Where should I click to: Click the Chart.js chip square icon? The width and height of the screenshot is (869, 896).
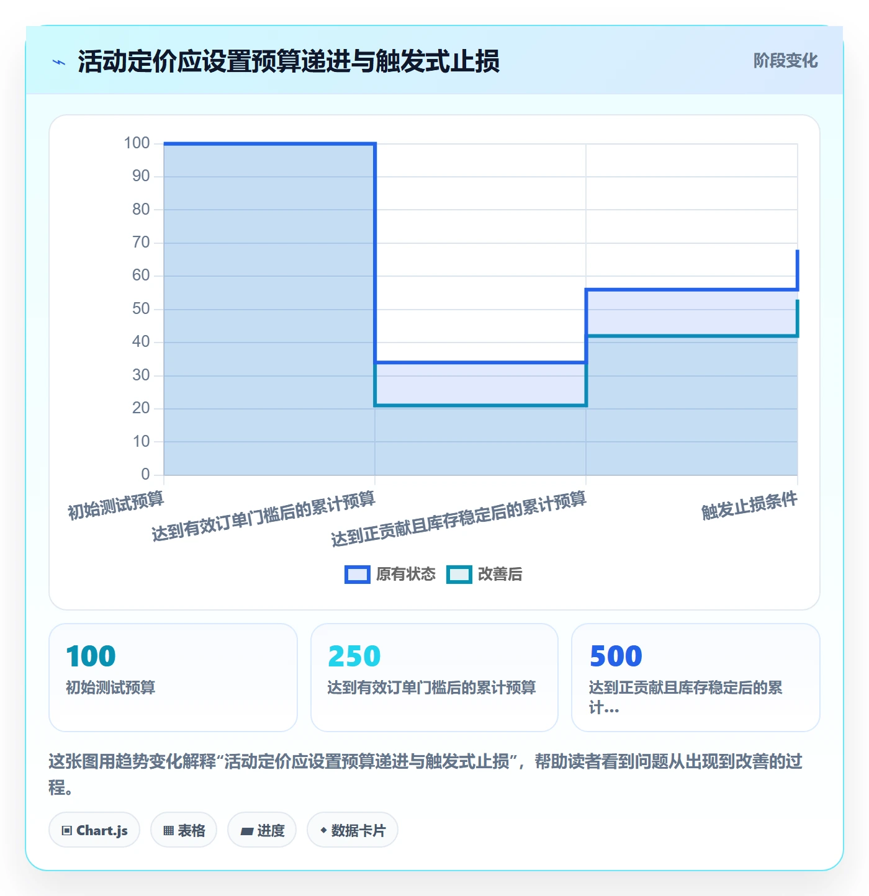point(67,831)
